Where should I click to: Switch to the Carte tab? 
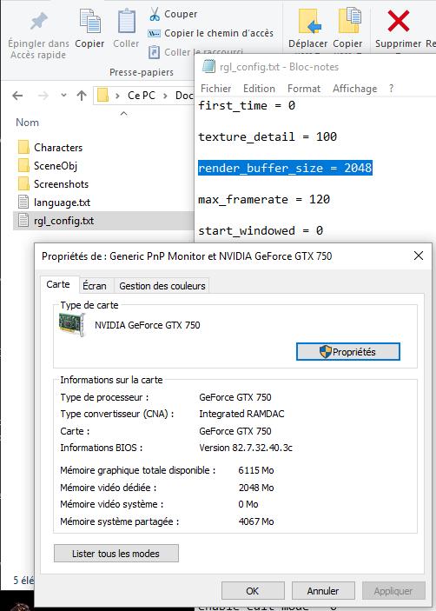tap(58, 284)
